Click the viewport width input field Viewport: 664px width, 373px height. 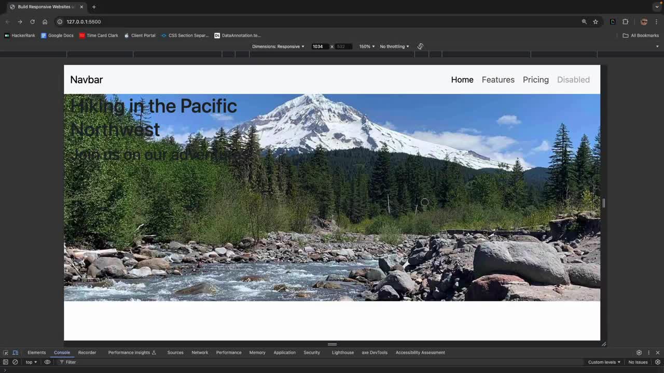pyautogui.click(x=318, y=47)
